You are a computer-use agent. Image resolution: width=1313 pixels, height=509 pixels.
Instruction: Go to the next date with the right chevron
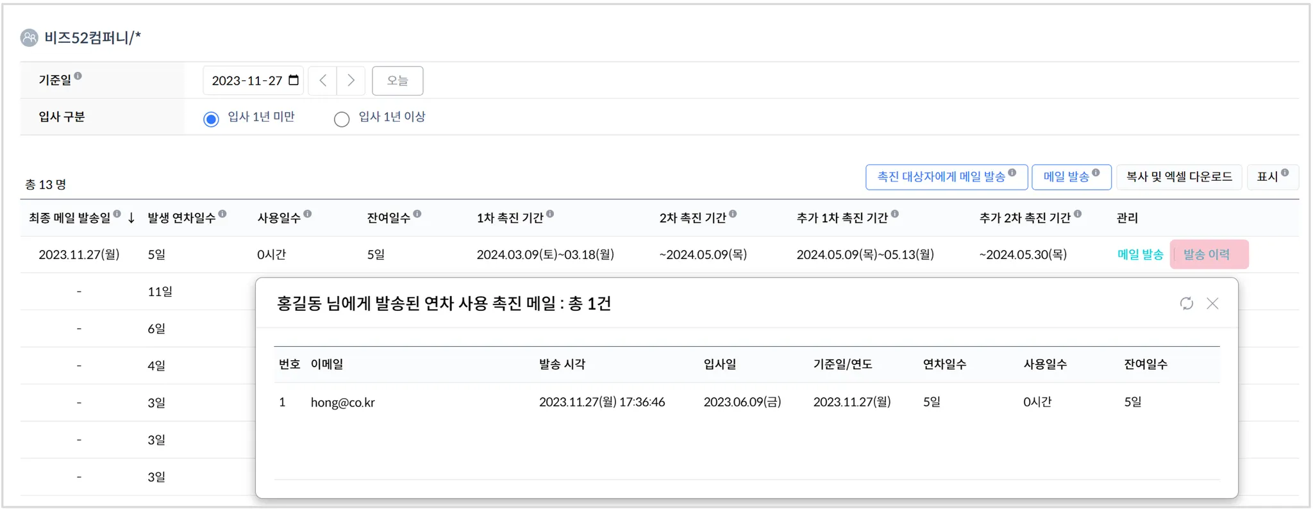pos(351,81)
